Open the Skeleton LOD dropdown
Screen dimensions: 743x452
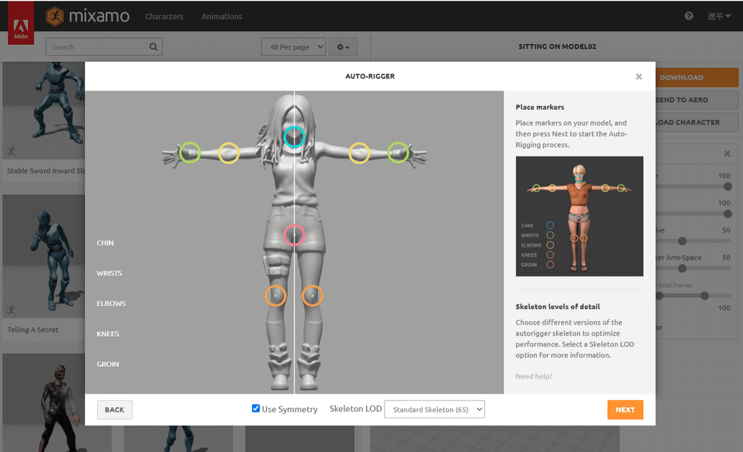[x=434, y=409]
